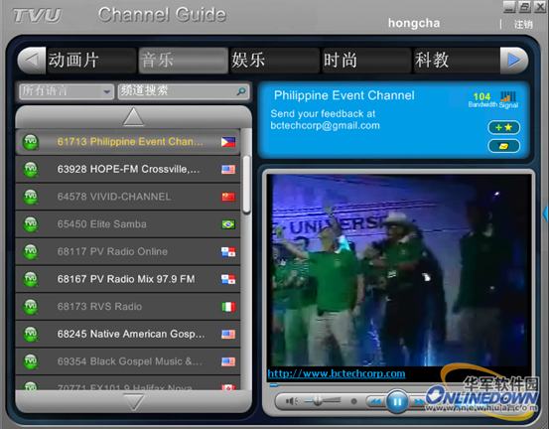The width and height of the screenshot is (549, 429).
Task: Open the 时尚 category tab
Action: (x=366, y=61)
